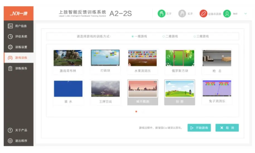
Task: Switch to 游戏训练 game training menu item
Action: click(x=18, y=58)
